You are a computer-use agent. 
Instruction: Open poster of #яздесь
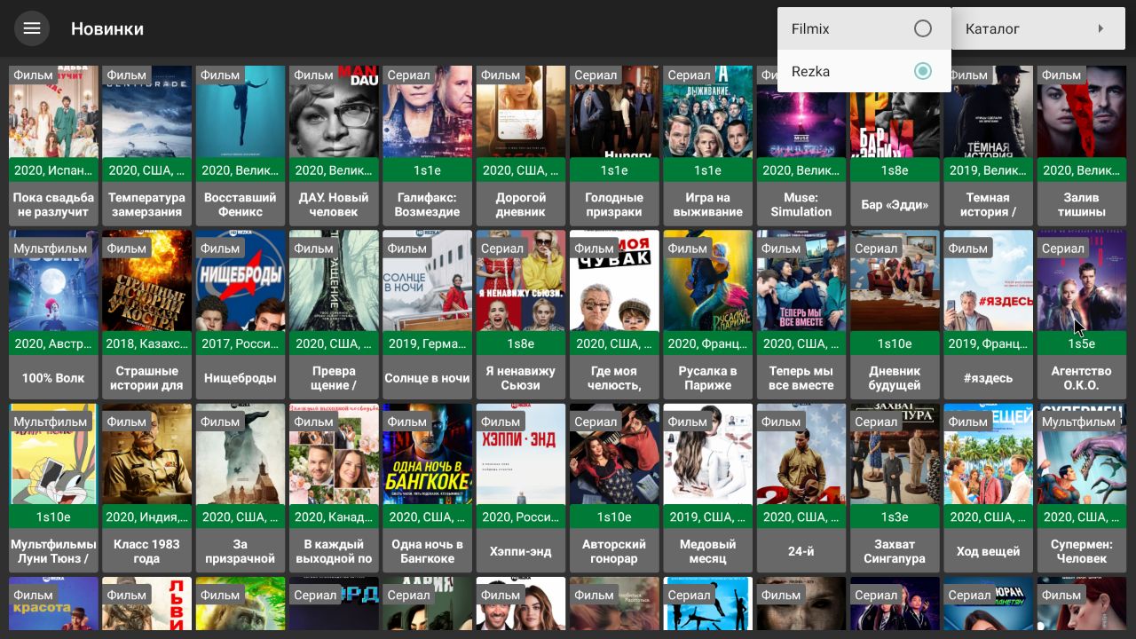988,281
